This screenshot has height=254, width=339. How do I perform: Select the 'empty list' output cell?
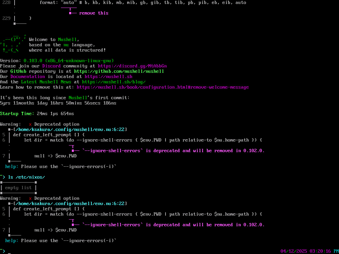click(19, 188)
